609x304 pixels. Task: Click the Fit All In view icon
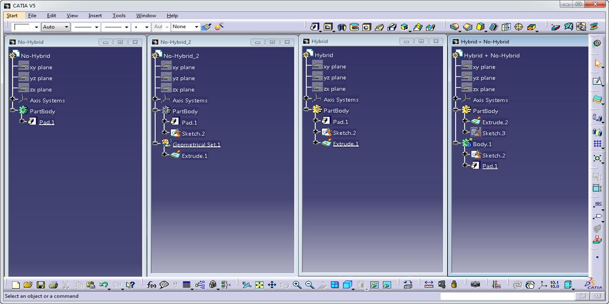(x=259, y=285)
